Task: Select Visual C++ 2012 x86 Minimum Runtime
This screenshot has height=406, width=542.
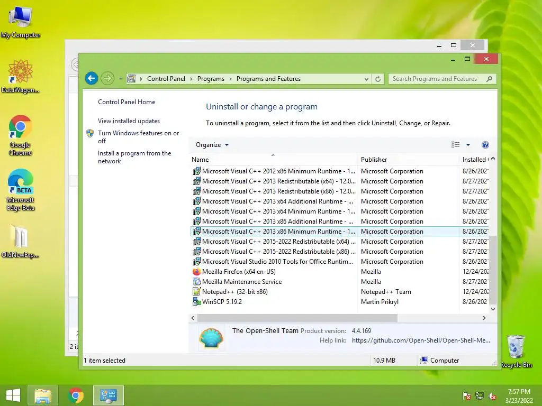Action: click(x=340, y=171)
